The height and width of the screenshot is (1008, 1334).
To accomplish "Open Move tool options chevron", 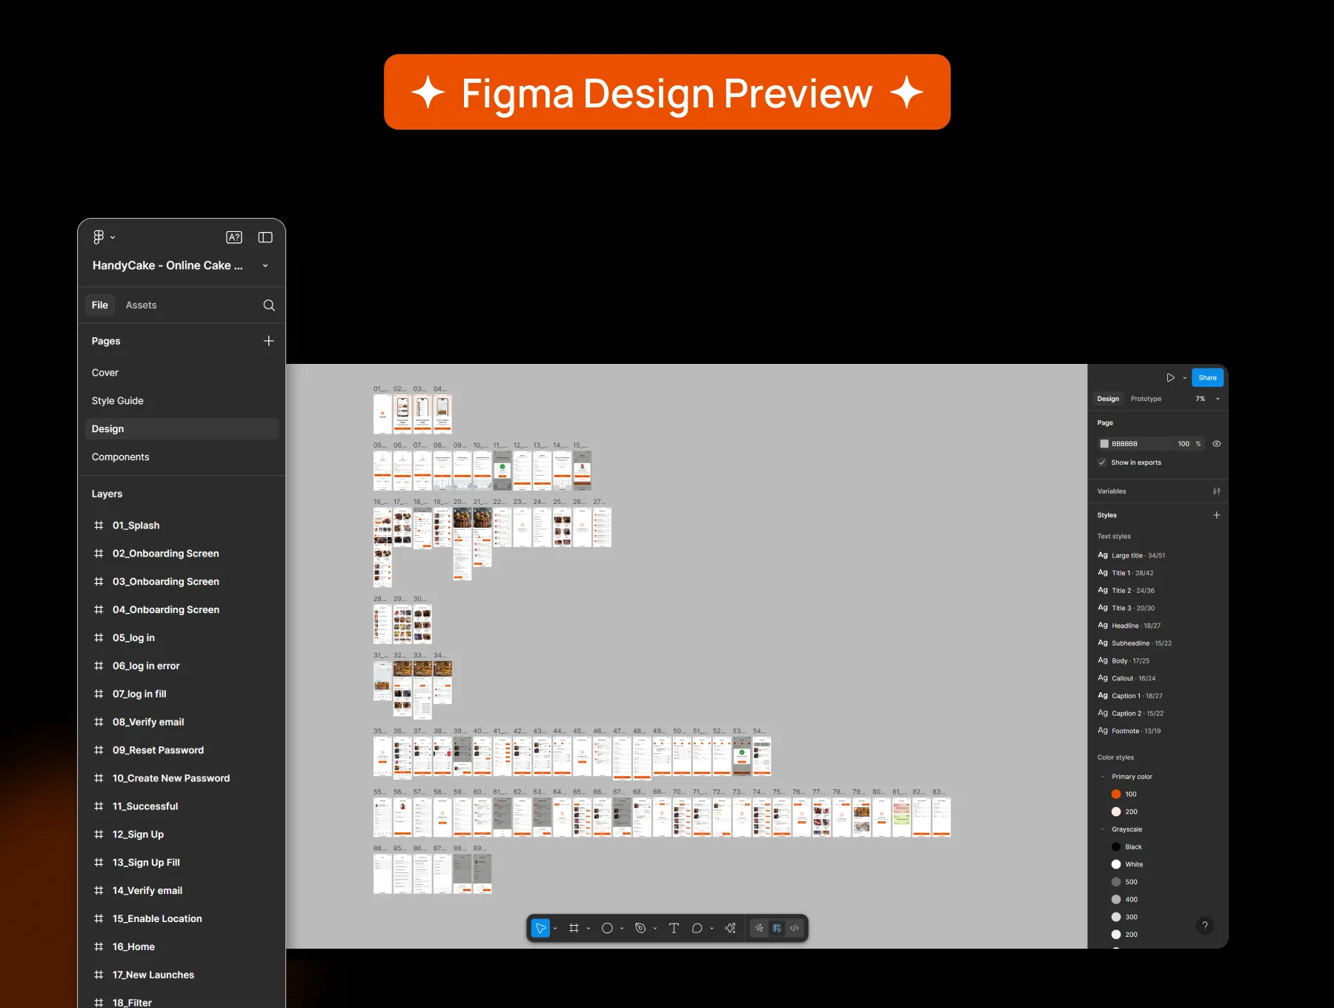I will (x=555, y=929).
